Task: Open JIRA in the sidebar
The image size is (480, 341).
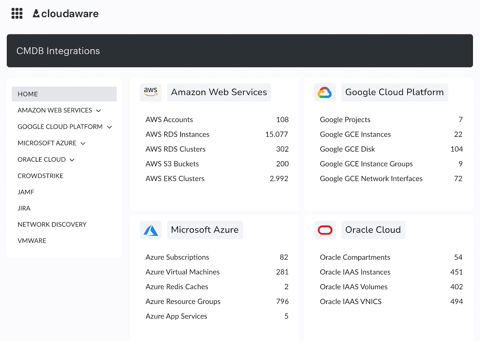Action: point(24,208)
